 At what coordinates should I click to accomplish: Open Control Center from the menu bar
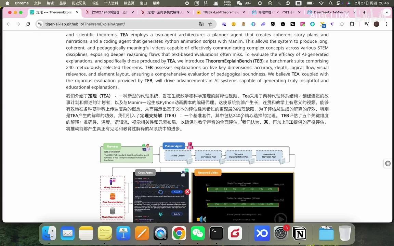[x=339, y=3]
